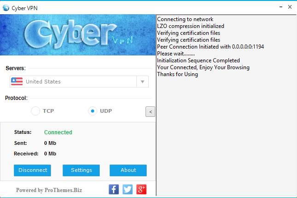Image resolution: width=297 pixels, height=198 pixels.
Task: Open the Google Plus icon
Action: point(141,189)
